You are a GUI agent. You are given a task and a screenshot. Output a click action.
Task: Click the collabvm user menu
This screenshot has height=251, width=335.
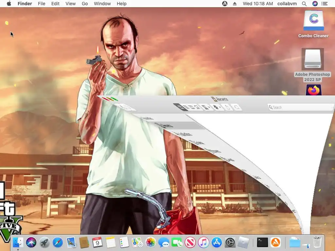pos(287,4)
